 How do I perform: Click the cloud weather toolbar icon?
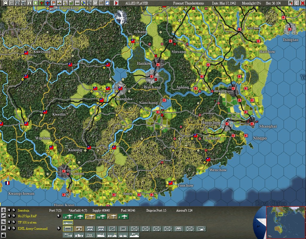[107, 3]
